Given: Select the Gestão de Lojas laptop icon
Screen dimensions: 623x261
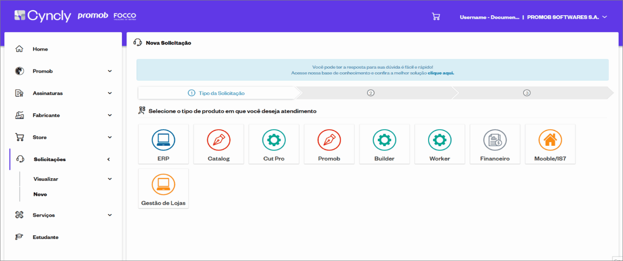Looking at the screenshot, I should click(163, 184).
